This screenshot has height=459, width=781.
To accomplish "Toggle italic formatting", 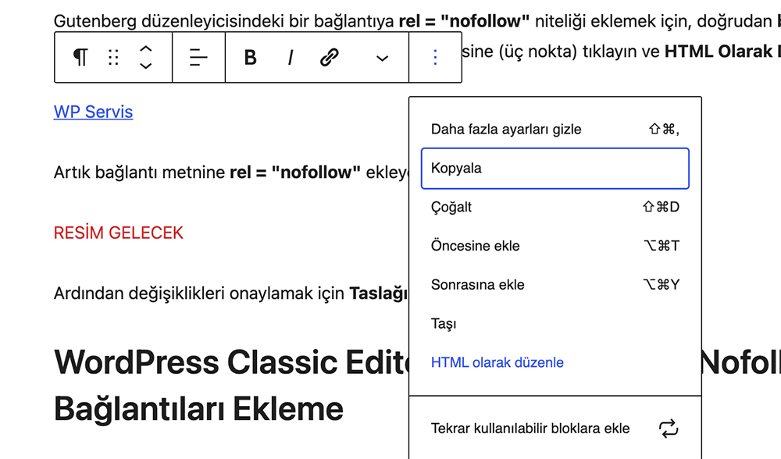I will click(x=291, y=58).
